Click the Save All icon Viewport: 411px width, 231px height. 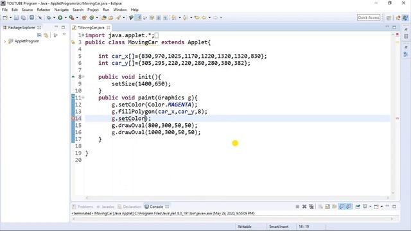pos(23,17)
